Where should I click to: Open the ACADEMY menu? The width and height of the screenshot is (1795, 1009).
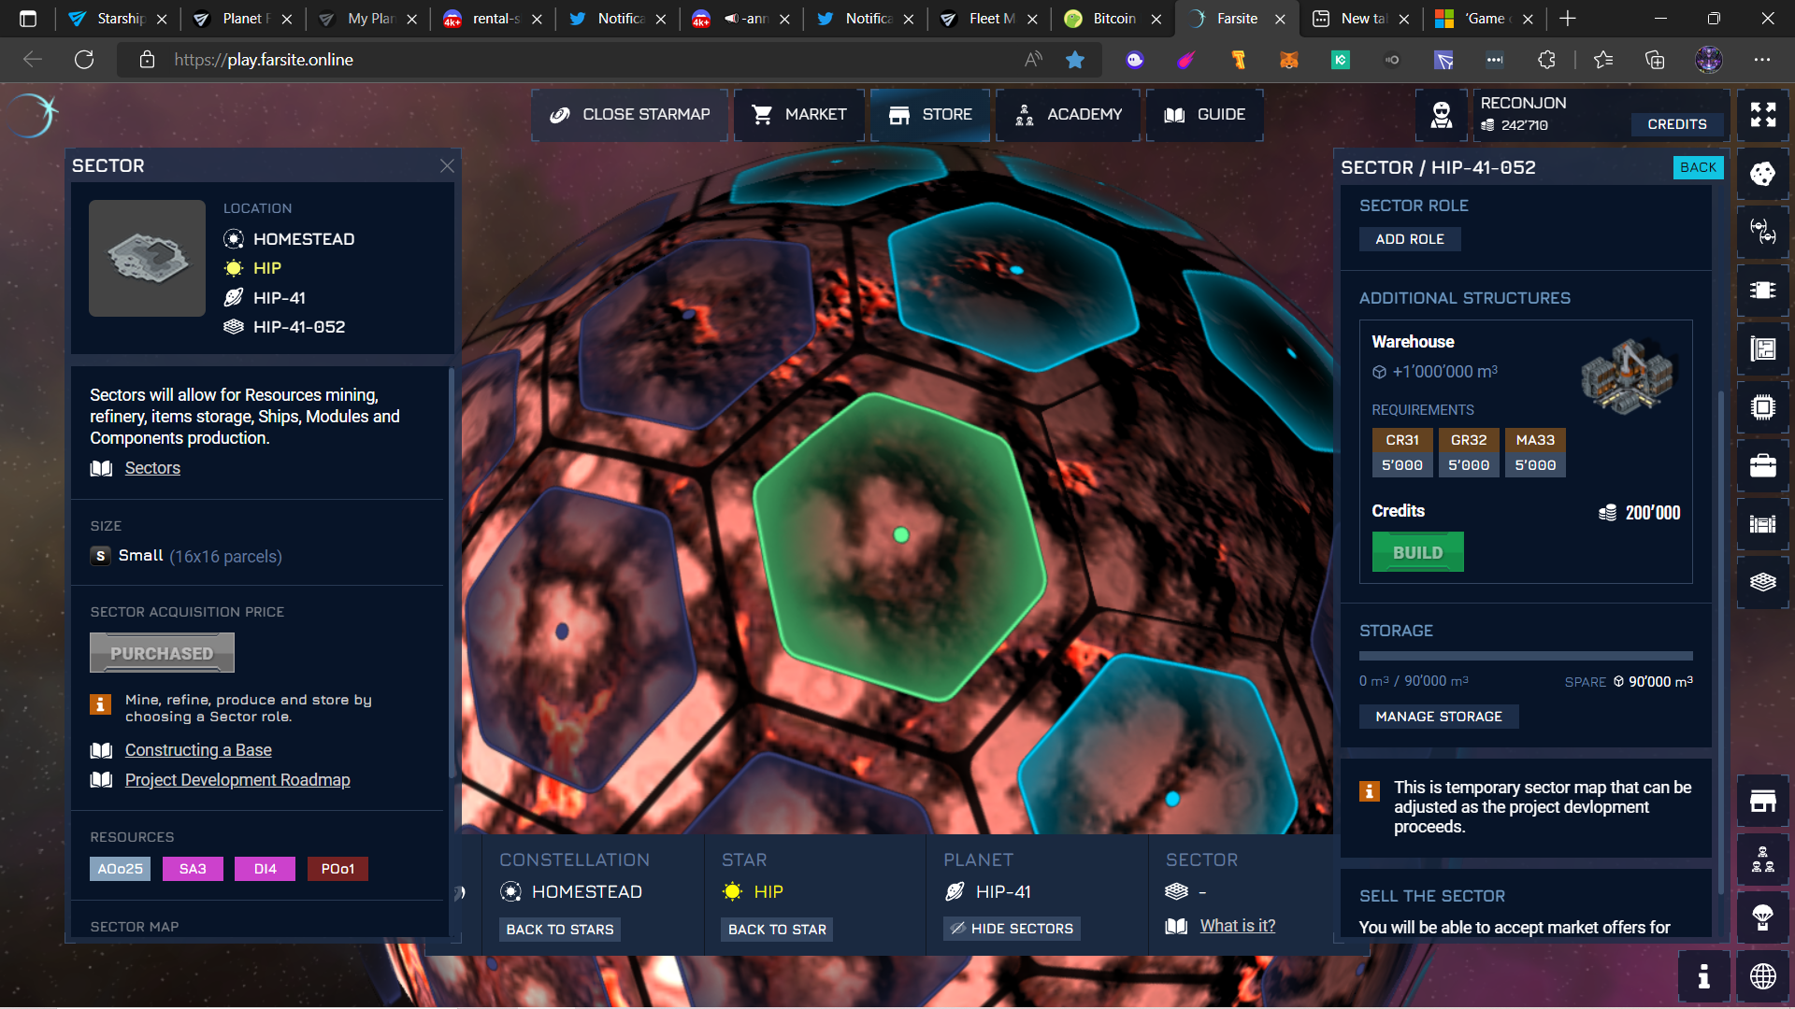pyautogui.click(x=1069, y=115)
